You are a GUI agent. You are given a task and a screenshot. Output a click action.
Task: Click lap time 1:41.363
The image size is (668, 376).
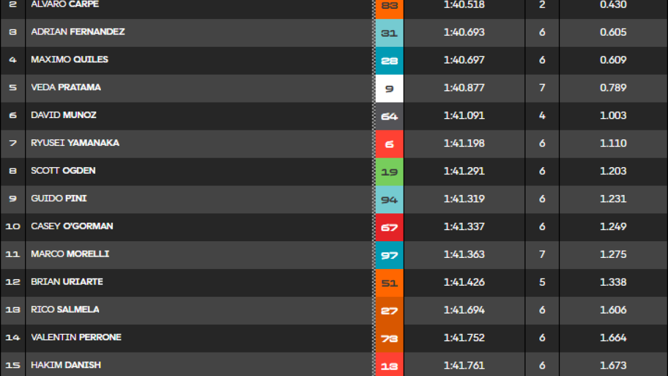pos(464,255)
